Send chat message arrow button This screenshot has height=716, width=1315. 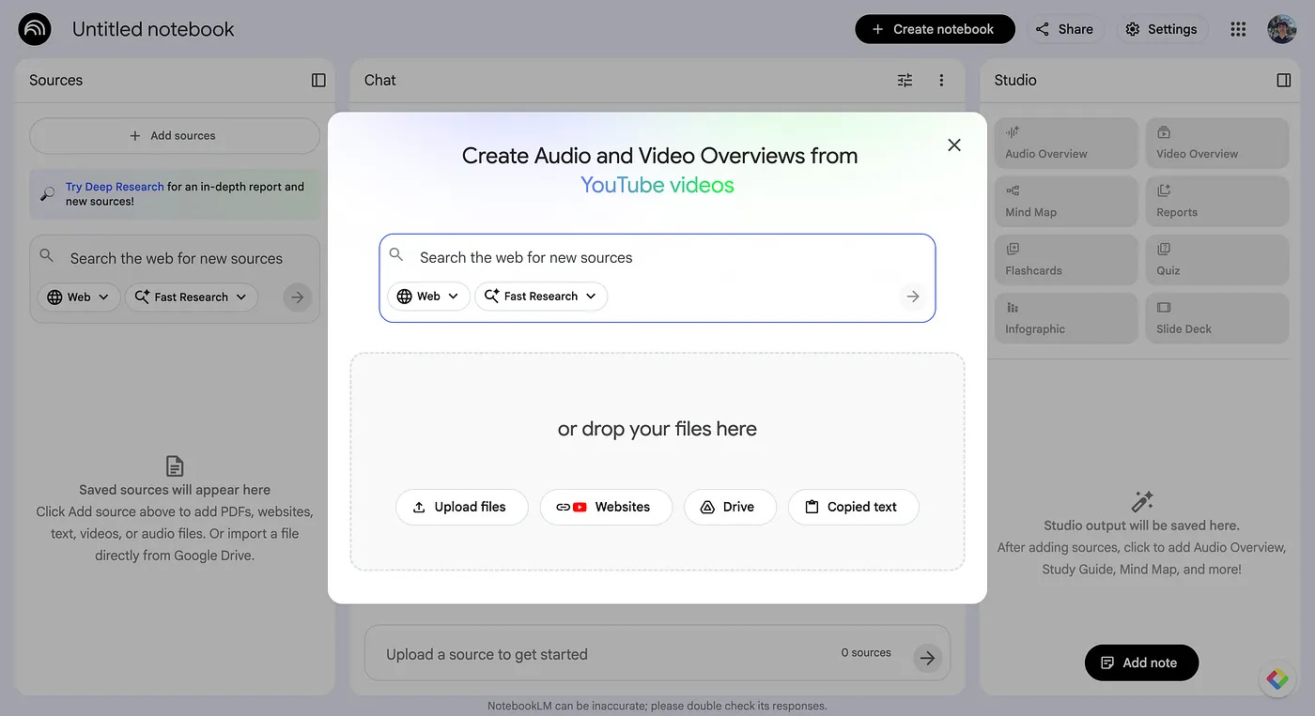point(927,658)
